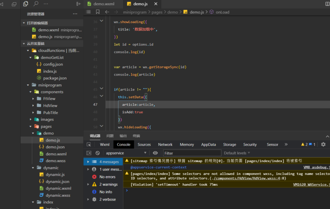This screenshot has height=209, width=330.
Task: Open the 问题 panel tab
Action: (x=110, y=136)
